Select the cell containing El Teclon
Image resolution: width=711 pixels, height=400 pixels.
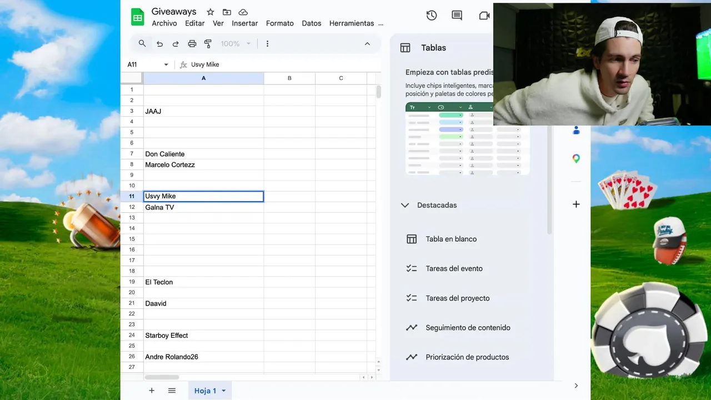tap(203, 282)
